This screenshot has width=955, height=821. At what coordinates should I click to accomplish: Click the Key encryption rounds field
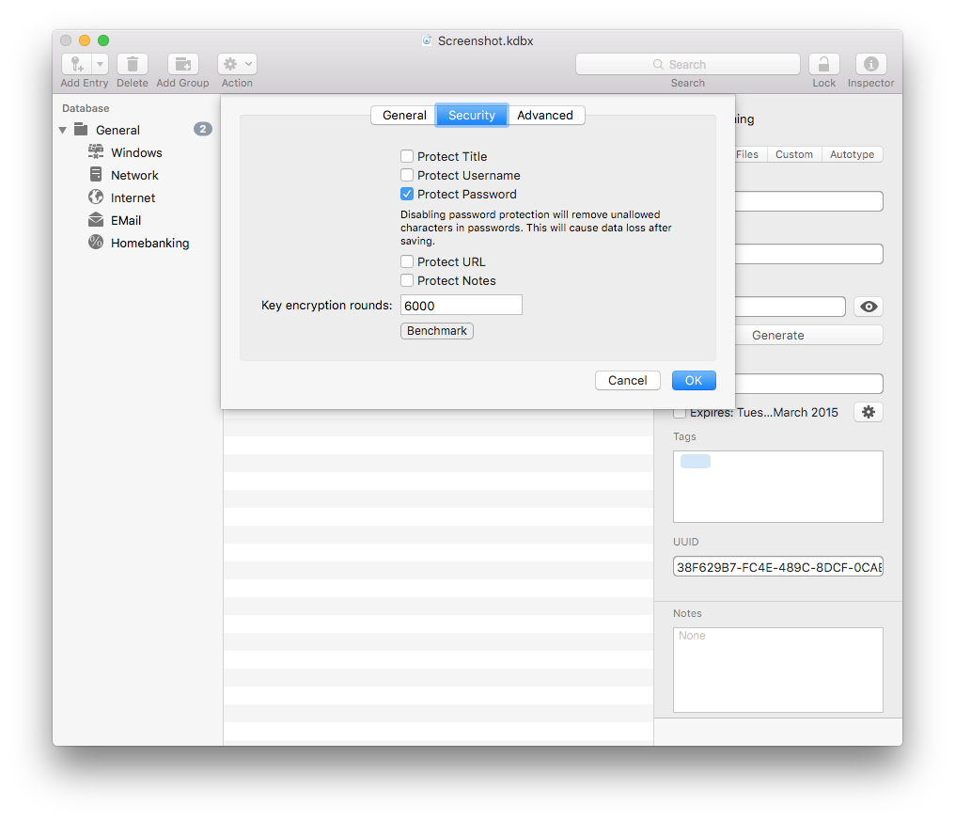461,305
